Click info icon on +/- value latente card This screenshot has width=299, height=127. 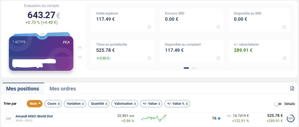click(284, 58)
